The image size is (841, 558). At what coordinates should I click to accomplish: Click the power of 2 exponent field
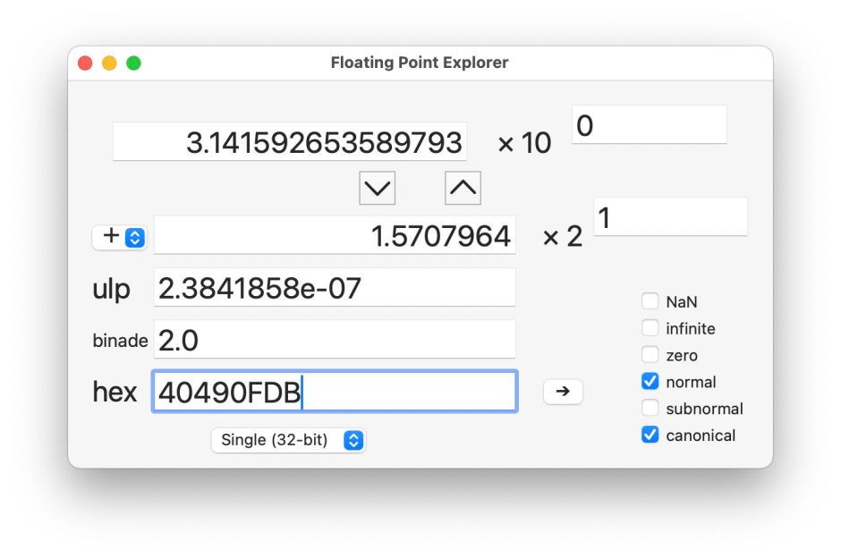tap(669, 217)
